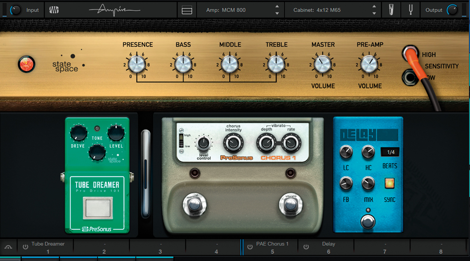Image resolution: width=470 pixels, height=261 pixels.
Task: Click the vibrato rate knob
Action: click(x=291, y=143)
